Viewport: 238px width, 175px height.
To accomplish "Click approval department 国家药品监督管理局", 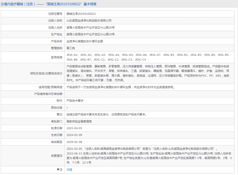I will click(79, 121).
